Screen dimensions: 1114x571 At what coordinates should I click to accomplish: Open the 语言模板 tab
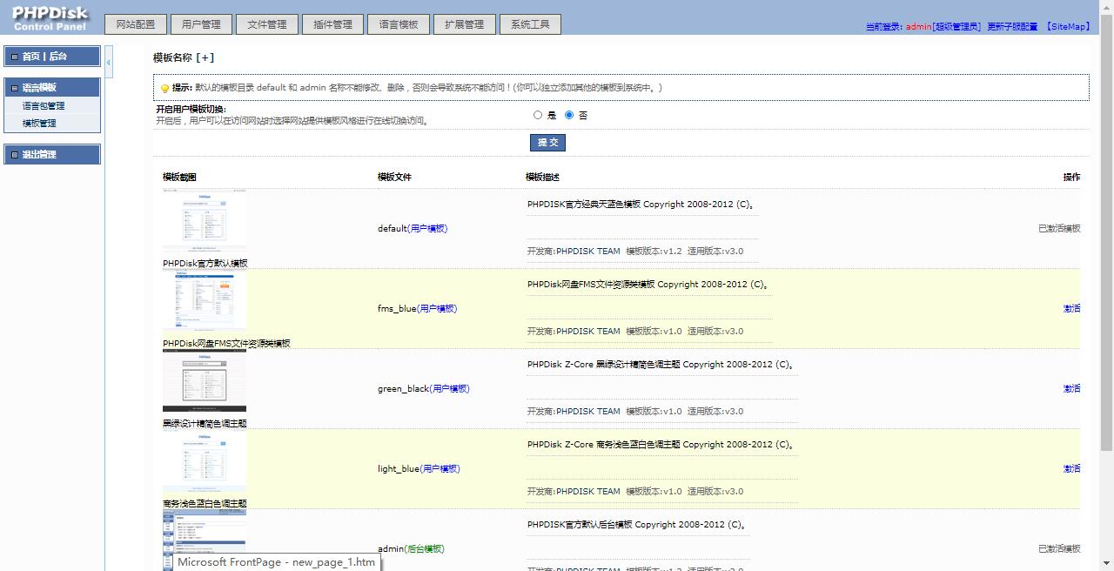399,24
